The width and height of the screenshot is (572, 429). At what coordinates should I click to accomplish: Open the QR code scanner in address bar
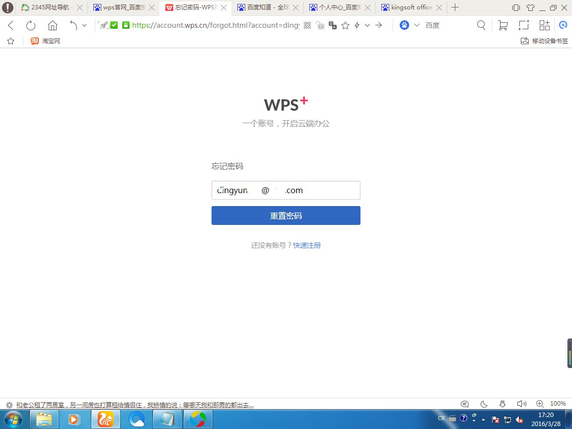click(x=307, y=25)
